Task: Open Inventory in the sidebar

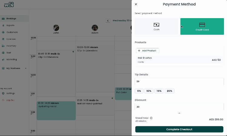Action: 14,46
